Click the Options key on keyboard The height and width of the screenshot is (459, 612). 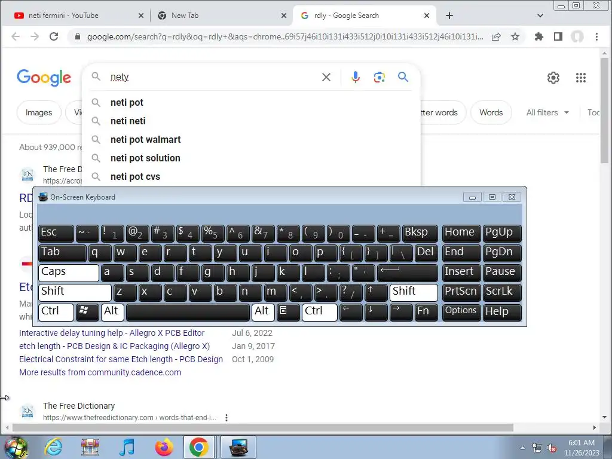(461, 312)
